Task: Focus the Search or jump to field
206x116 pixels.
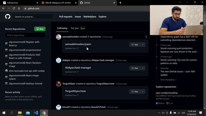Action: click(x=35, y=17)
